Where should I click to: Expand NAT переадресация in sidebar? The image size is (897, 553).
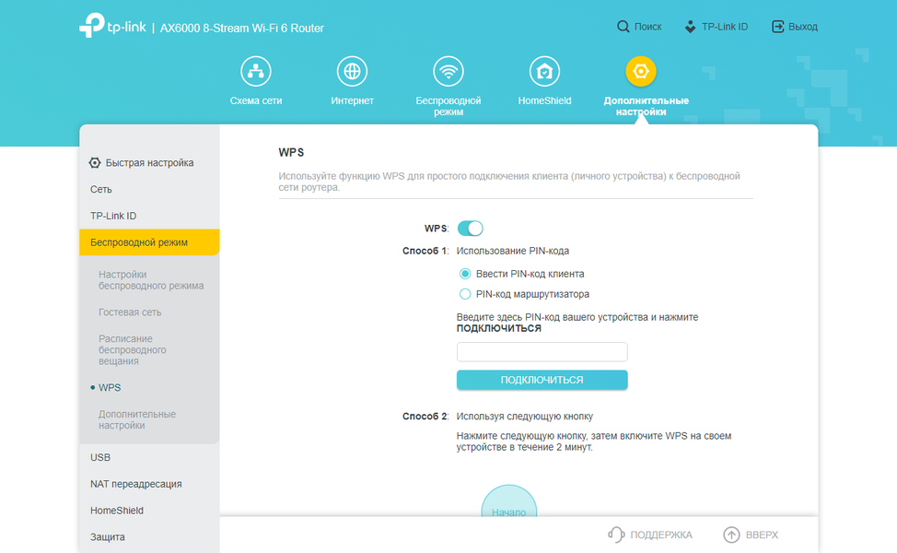pos(135,484)
